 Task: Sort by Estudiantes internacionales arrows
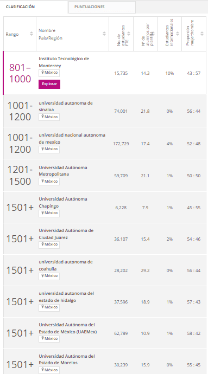coord(178,34)
